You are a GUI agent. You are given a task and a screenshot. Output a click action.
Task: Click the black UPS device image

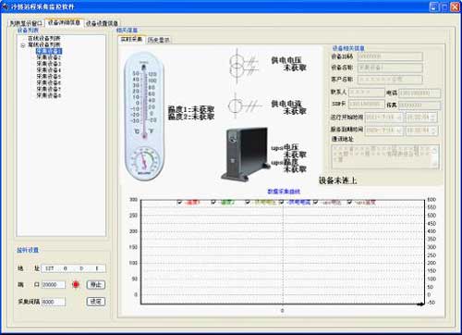(x=246, y=155)
